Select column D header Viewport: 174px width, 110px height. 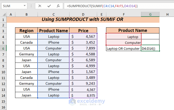(x=83, y=15)
